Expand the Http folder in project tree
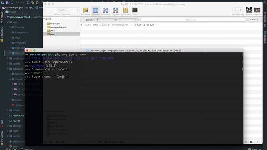Screen dimensions: 267x150 (x=10, y=37)
